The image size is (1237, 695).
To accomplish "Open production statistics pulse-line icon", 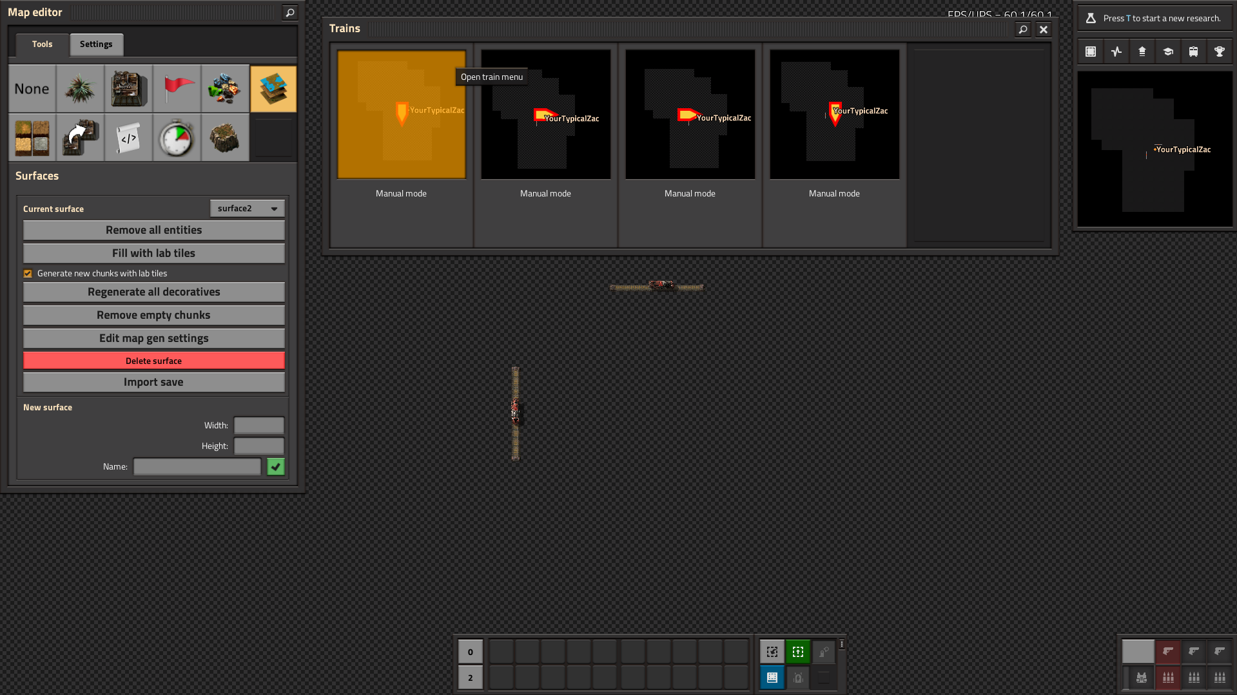I will tap(1116, 52).
